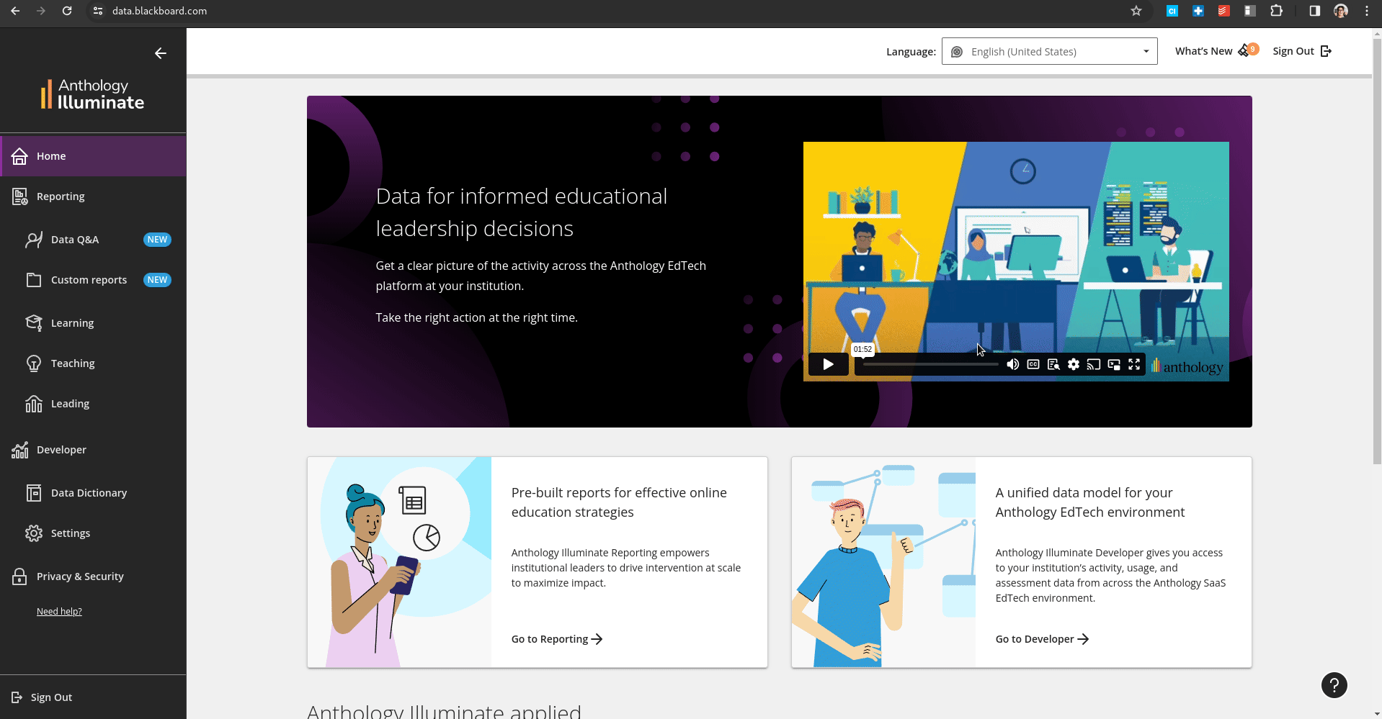The height and width of the screenshot is (719, 1382).
Task: Click the Go to Developer link
Action: [x=1042, y=639]
